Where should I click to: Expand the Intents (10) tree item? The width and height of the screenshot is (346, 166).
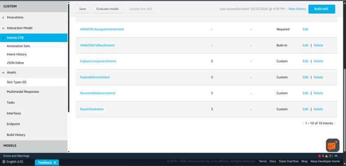(x=3, y=38)
